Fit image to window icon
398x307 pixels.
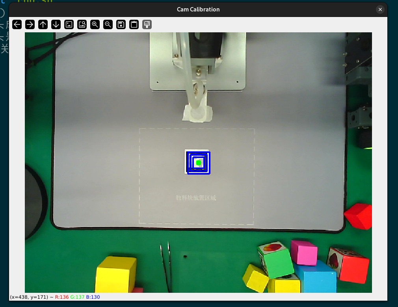(x=82, y=25)
